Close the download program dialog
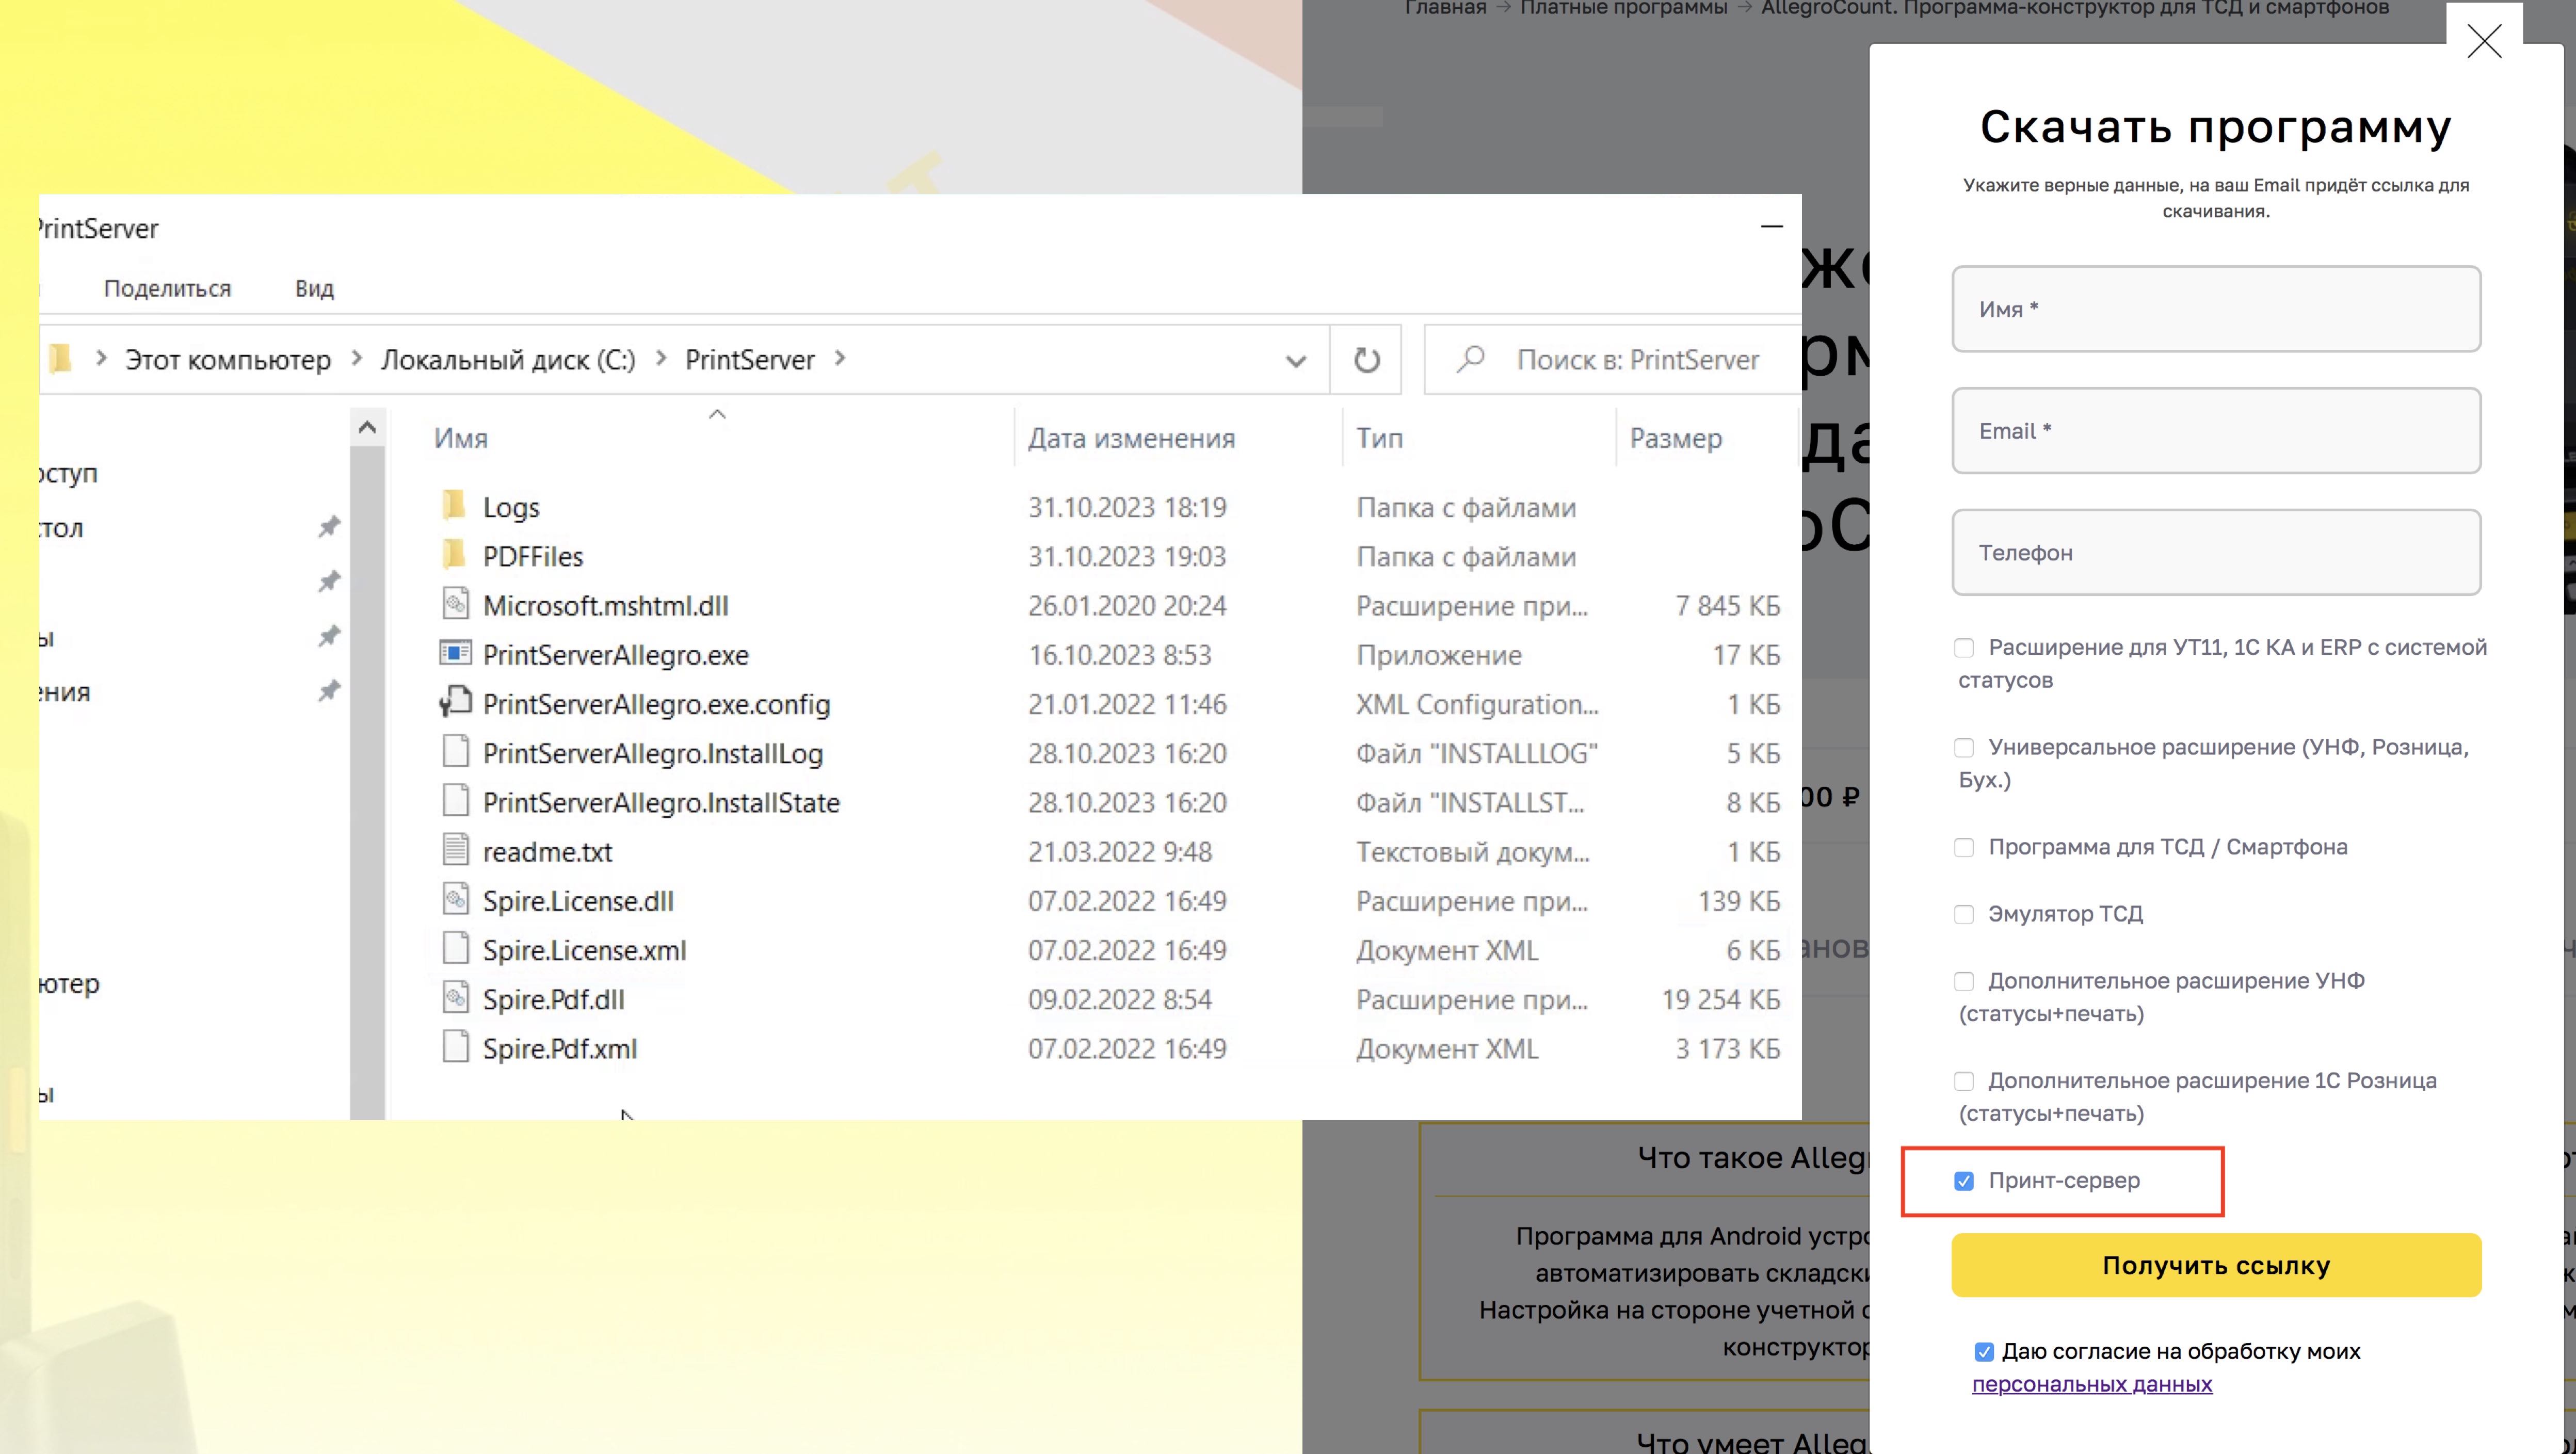 coord(2483,41)
